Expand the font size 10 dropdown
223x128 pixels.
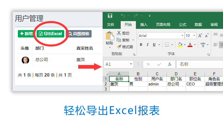[x=194, y=36]
